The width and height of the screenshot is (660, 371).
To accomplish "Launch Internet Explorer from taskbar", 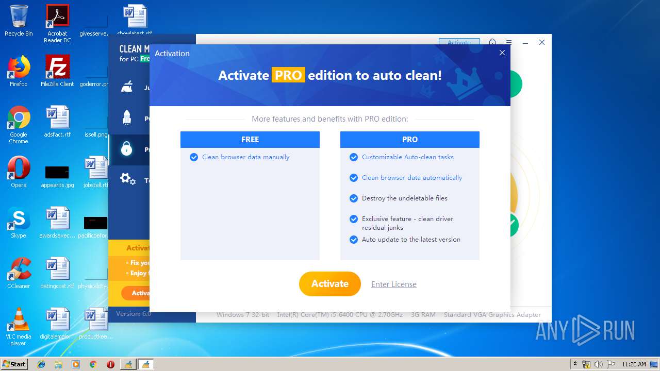I will 41,364.
